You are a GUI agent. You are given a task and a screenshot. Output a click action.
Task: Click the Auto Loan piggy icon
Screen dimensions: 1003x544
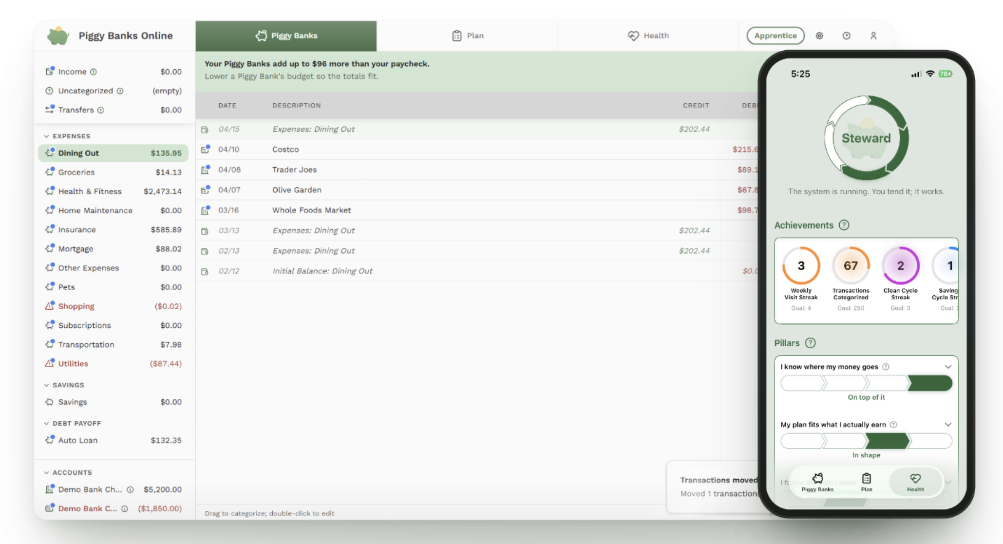tap(50, 440)
